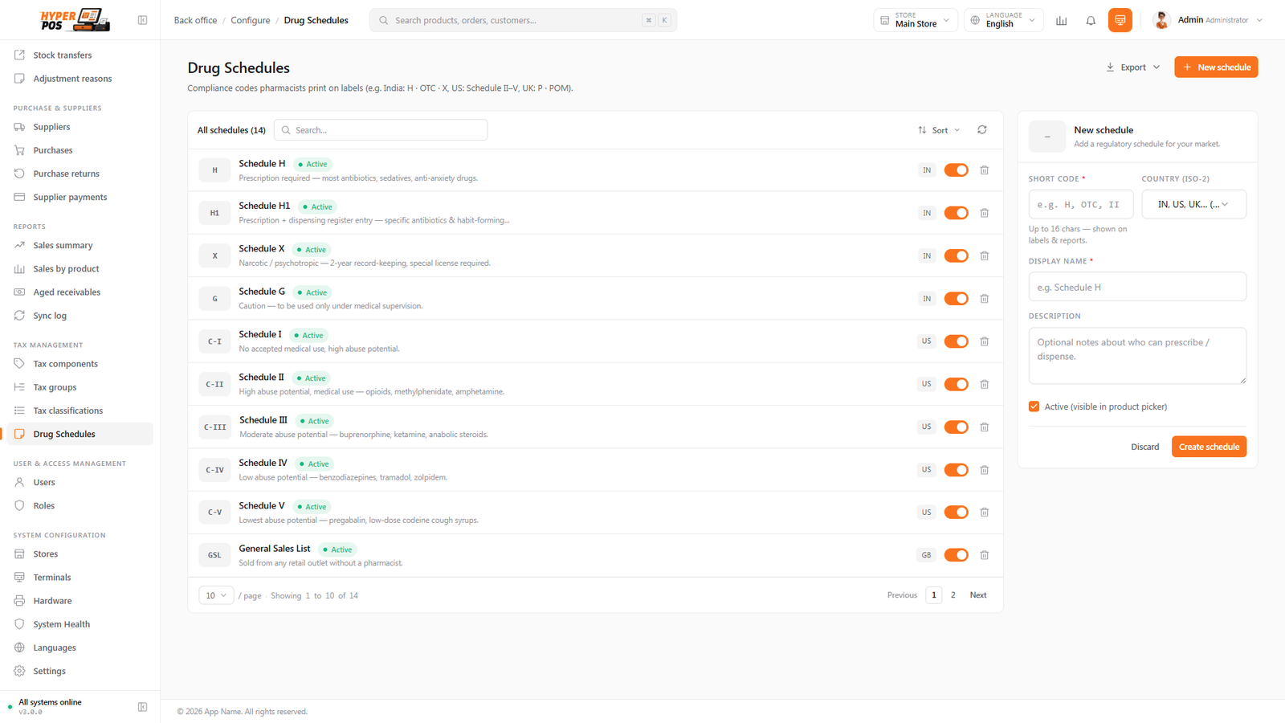Viewport: 1285px width, 723px height.
Task: Delete the Schedule G row
Action: point(984,299)
